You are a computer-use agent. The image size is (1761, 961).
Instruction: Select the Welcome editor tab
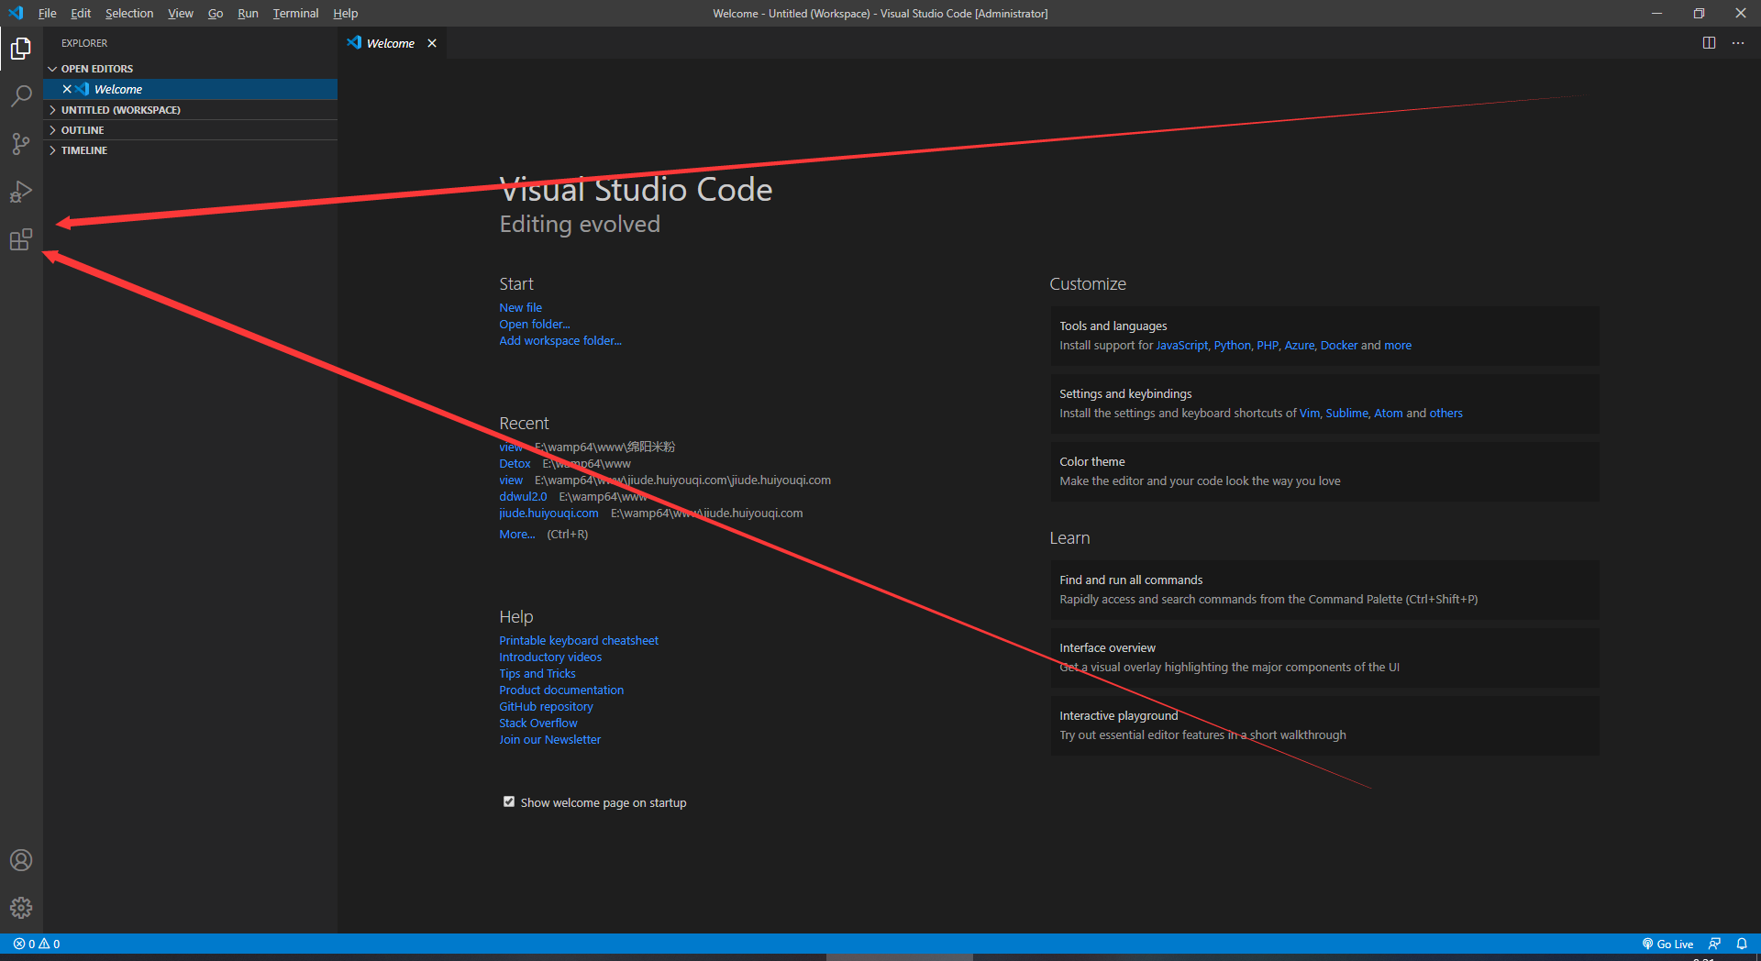391,43
